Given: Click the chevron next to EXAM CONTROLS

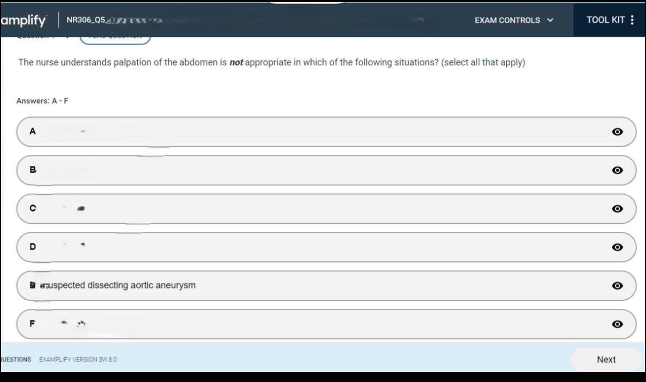Looking at the screenshot, I should (x=550, y=20).
